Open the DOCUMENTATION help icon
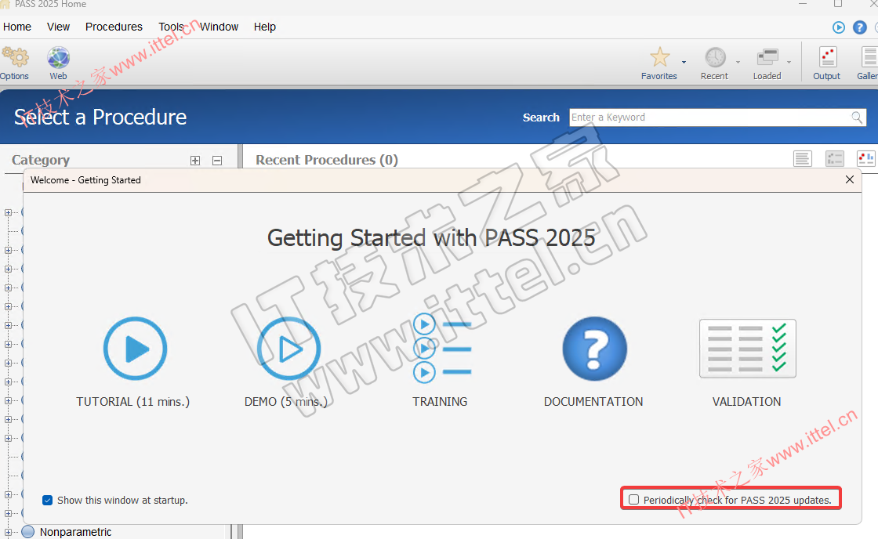Image resolution: width=878 pixels, height=539 pixels. pyautogui.click(x=594, y=348)
